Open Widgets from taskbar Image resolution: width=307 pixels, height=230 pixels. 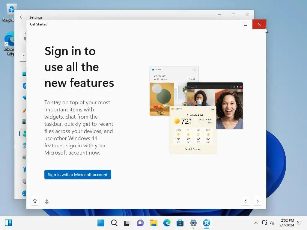click(x=8, y=223)
